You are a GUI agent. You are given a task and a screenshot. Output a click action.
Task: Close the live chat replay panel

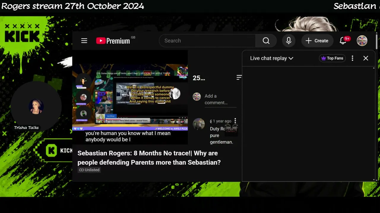(x=366, y=58)
